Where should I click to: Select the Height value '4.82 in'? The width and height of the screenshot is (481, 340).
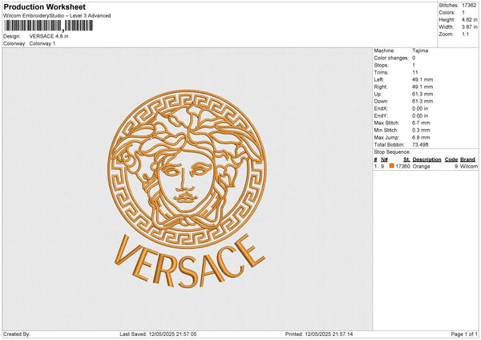470,19
